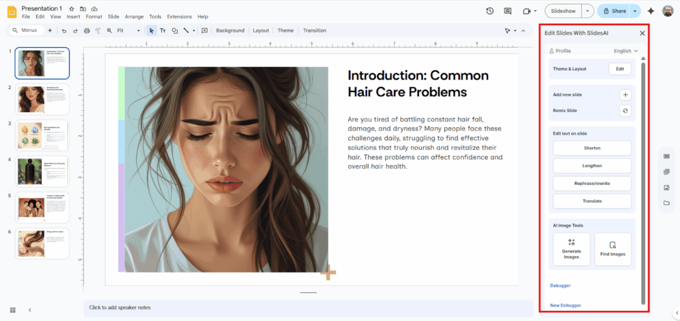Select slide 4 thumbnail in filmstrip
The width and height of the screenshot is (680, 321).
tap(42, 171)
